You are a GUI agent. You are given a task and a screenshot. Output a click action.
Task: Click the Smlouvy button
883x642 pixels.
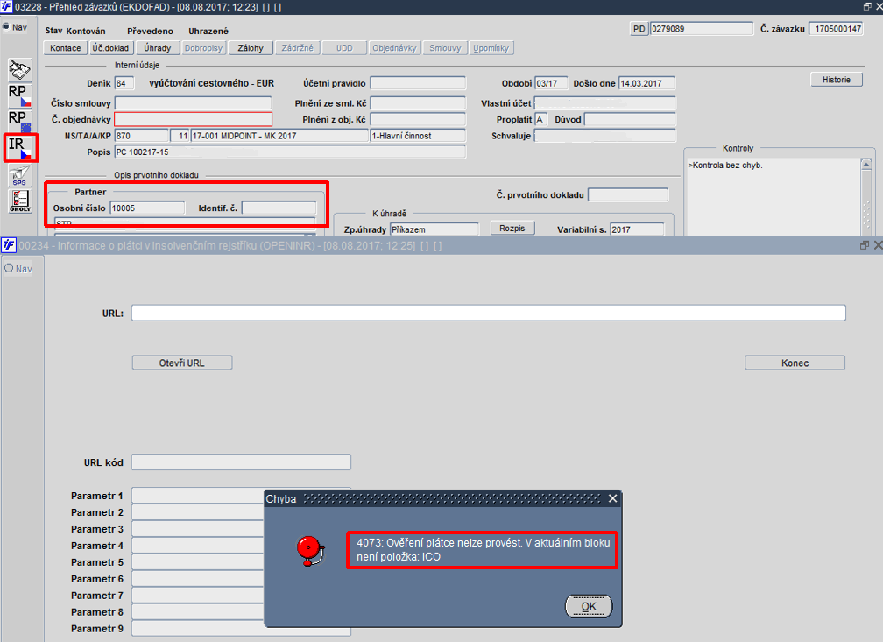click(x=445, y=48)
